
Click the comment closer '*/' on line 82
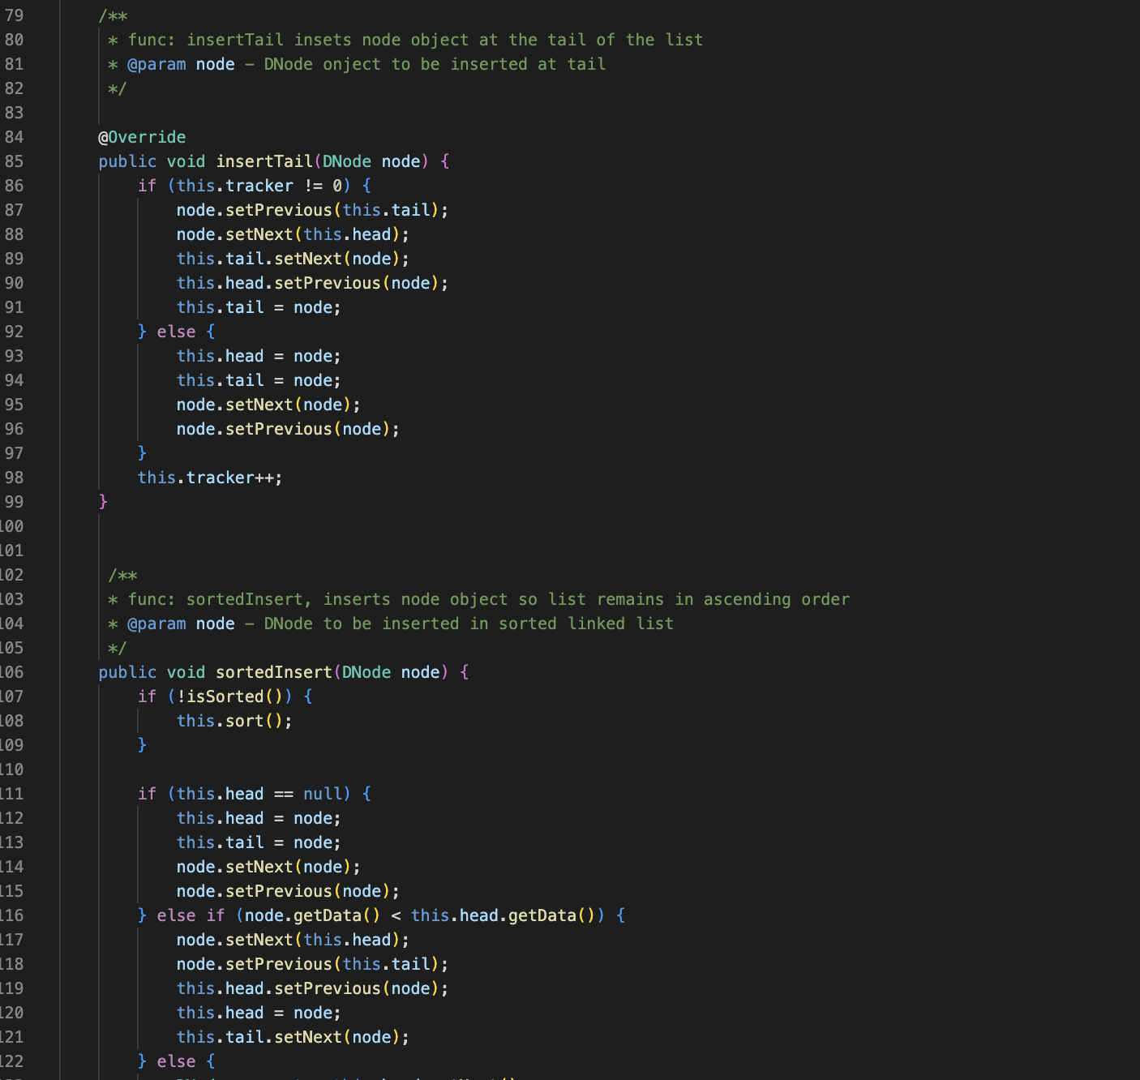(x=118, y=88)
